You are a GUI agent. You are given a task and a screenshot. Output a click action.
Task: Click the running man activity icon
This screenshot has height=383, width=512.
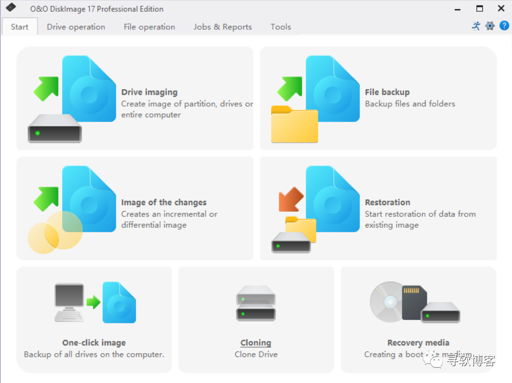(476, 26)
